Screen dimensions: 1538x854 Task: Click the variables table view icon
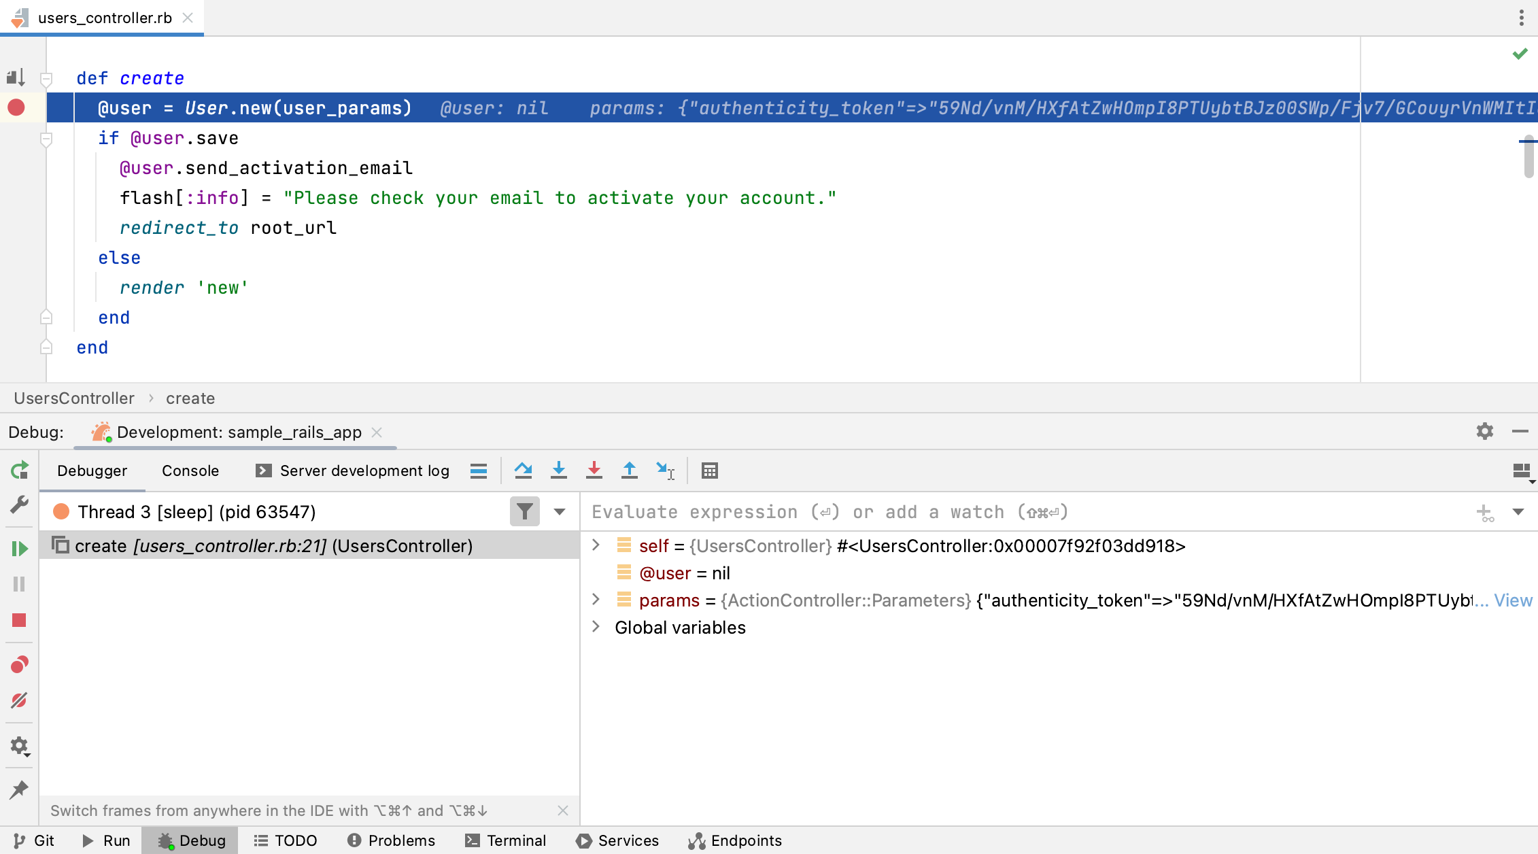[x=710, y=470]
